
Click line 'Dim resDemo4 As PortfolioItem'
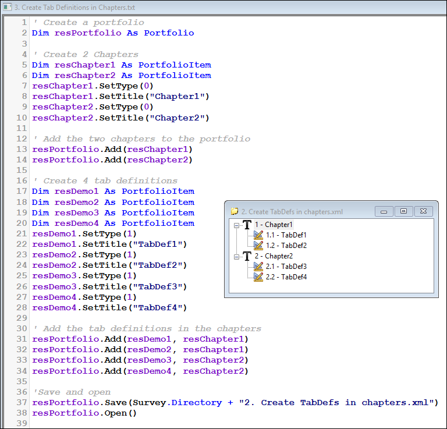click(113, 223)
